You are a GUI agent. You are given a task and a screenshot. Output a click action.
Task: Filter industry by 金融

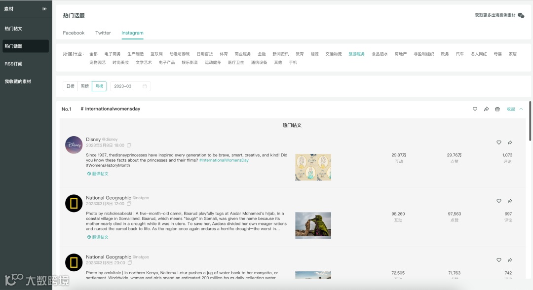coord(262,54)
